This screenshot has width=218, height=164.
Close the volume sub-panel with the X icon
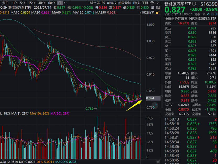tap(158, 161)
